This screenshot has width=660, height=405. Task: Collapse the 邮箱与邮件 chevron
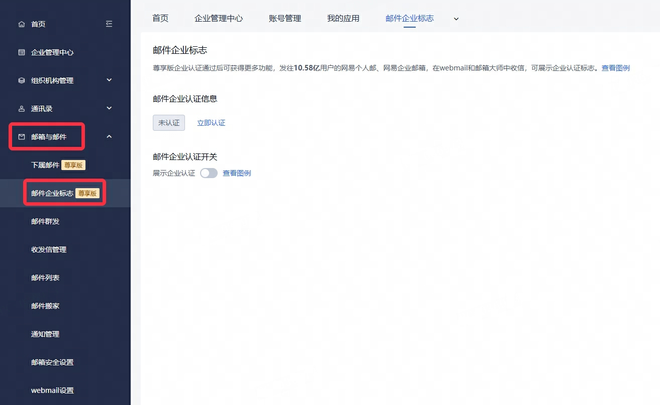point(109,136)
